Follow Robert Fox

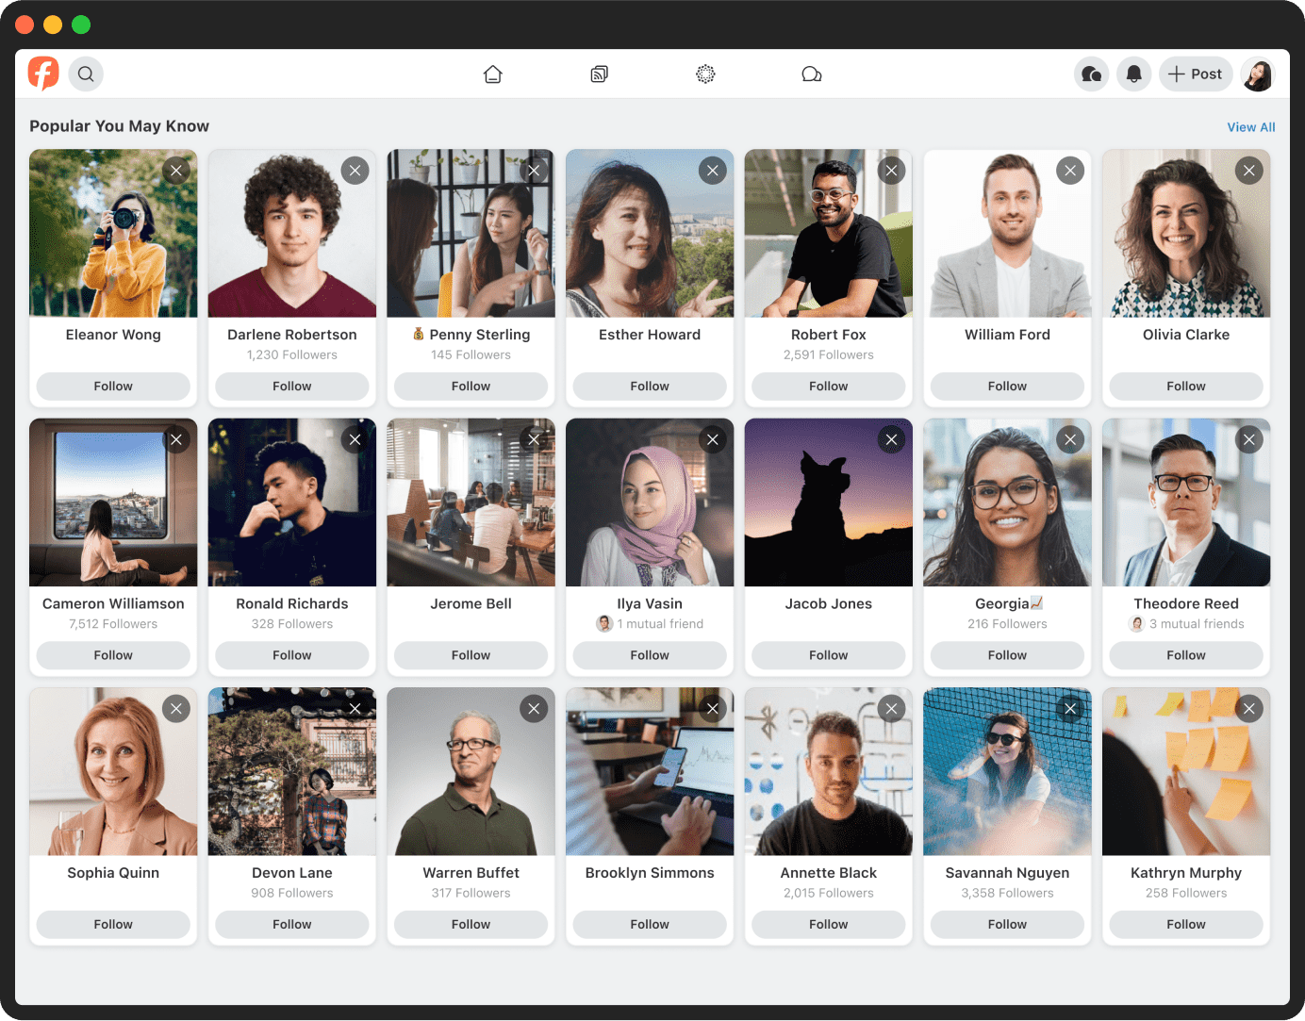[828, 386]
